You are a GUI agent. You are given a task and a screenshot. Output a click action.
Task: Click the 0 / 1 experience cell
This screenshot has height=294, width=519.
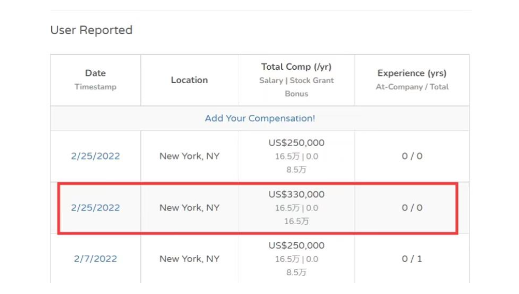[412, 259]
